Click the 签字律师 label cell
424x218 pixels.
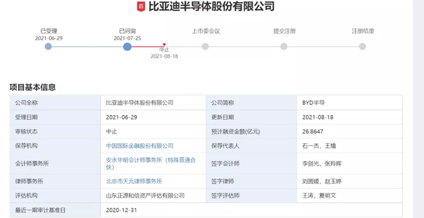(x=251, y=181)
